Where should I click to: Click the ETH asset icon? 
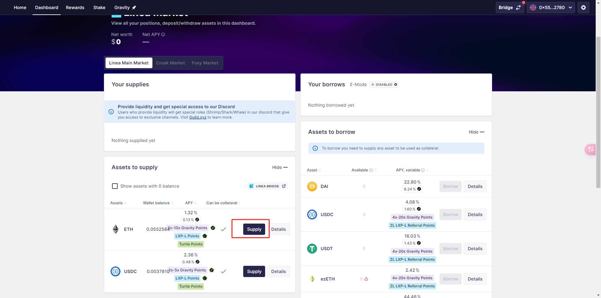click(116, 229)
